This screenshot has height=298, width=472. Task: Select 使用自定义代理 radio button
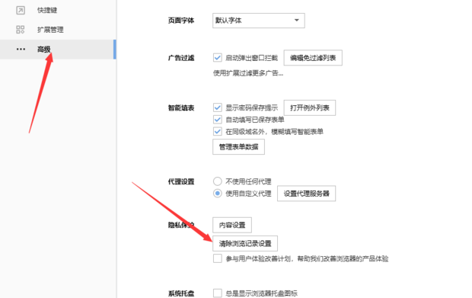pyautogui.click(x=217, y=193)
